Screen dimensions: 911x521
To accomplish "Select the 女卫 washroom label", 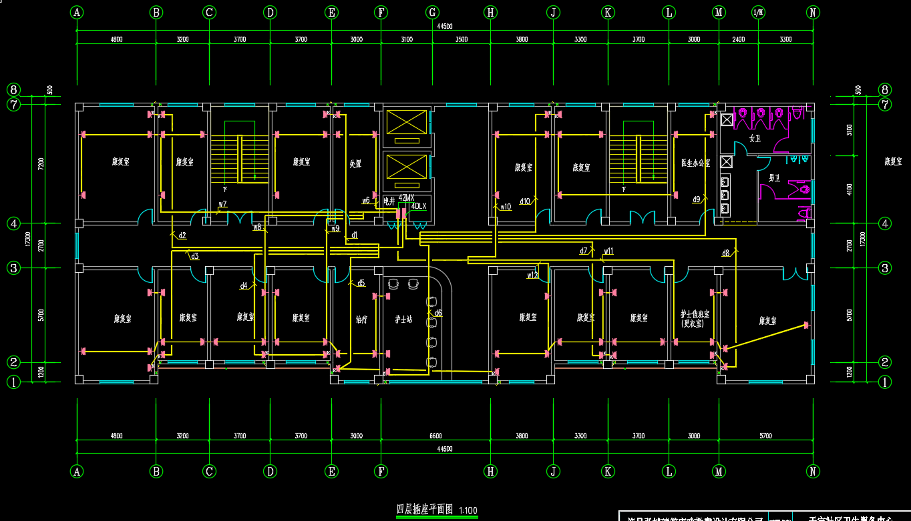I will click(755, 139).
